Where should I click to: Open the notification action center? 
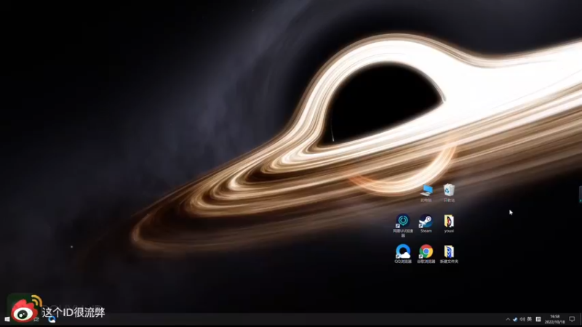(572, 319)
